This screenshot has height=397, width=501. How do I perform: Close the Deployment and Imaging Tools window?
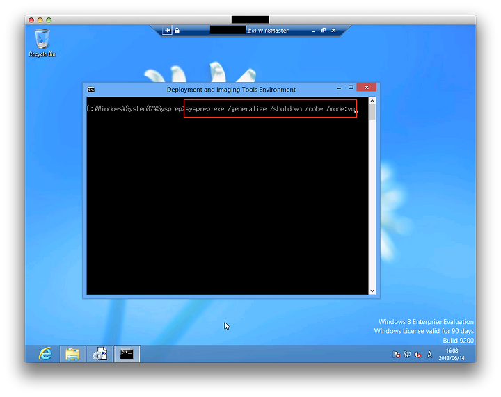[367, 88]
